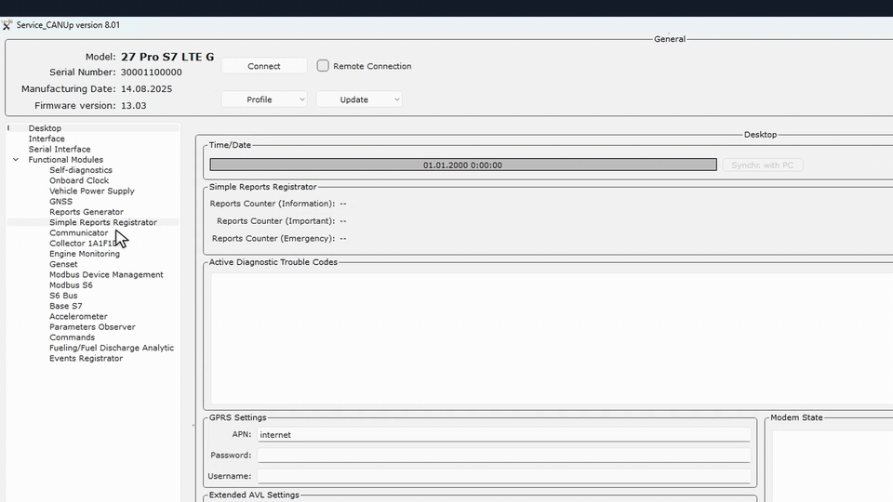Click the Service_CANUp app icon in title bar
The width and height of the screenshot is (893, 502).
click(x=7, y=25)
